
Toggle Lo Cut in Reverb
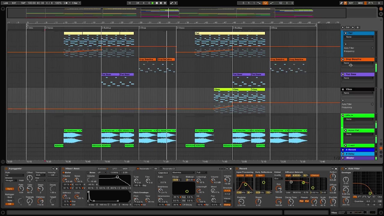[241, 175]
